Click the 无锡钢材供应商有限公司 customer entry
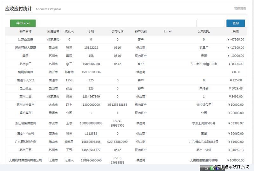Image resolution: width=254 pixels, height=171 pixels. [25, 160]
